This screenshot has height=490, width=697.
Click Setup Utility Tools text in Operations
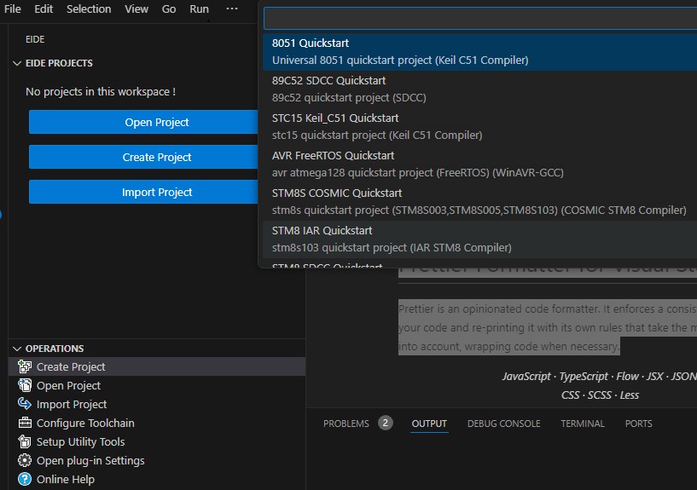pyautogui.click(x=80, y=441)
